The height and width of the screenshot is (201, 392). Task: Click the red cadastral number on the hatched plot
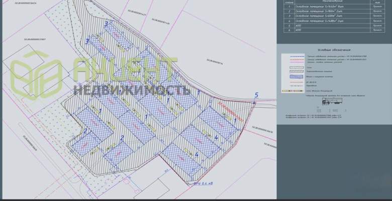[x=231, y=112]
